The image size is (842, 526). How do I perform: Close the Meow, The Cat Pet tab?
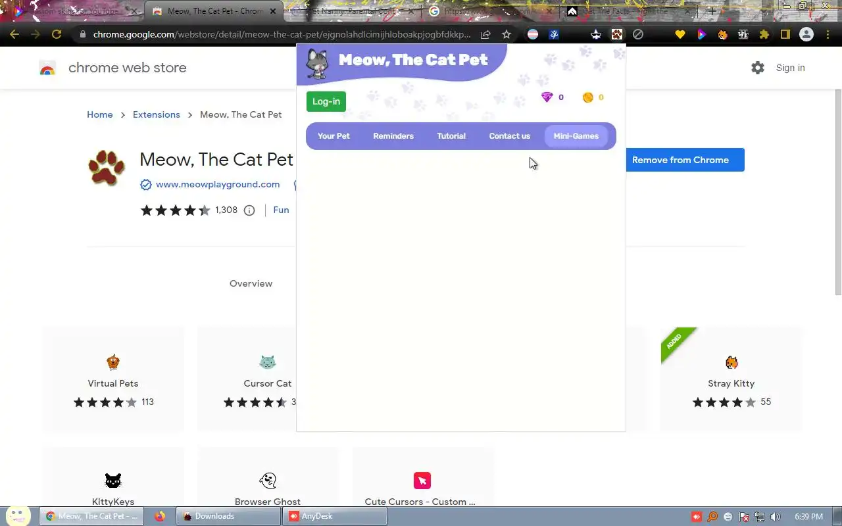tap(273, 11)
